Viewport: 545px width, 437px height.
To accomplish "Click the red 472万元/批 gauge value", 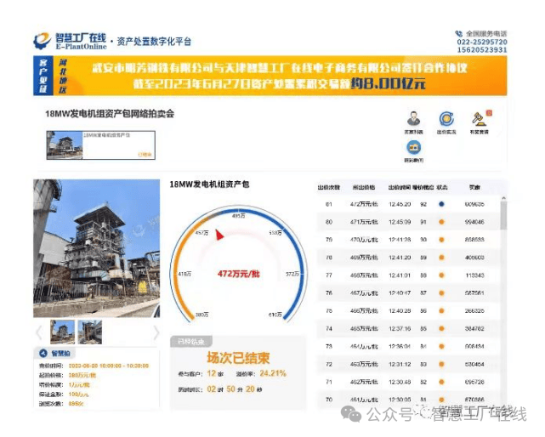I will point(239,274).
